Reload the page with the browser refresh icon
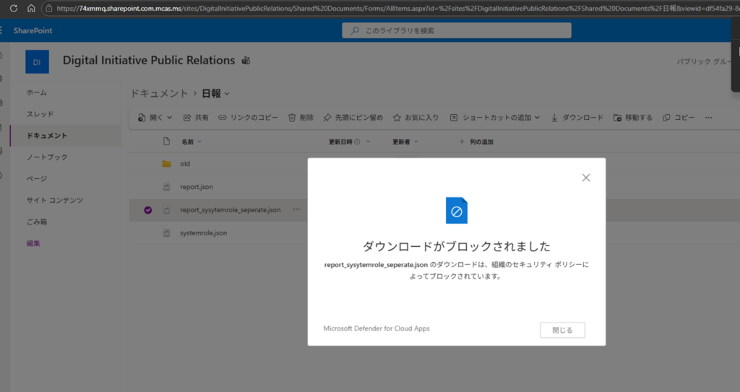The image size is (740, 392). tap(14, 8)
